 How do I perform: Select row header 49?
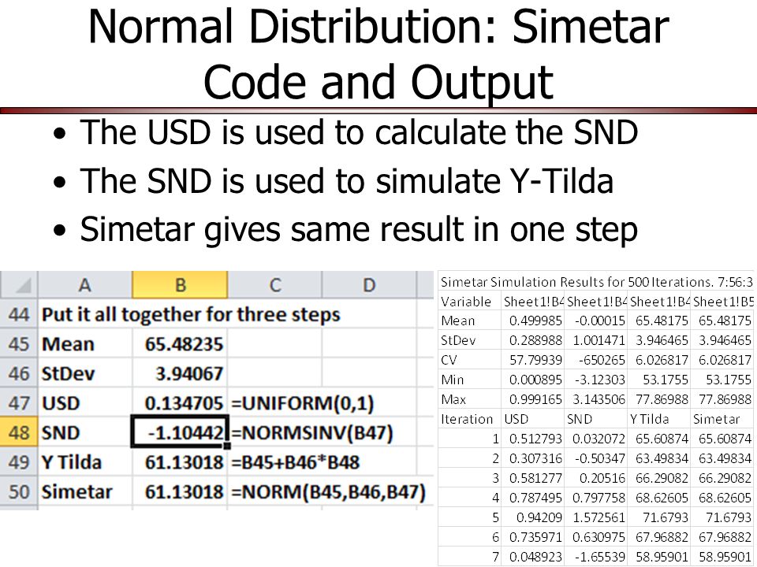[19, 462]
